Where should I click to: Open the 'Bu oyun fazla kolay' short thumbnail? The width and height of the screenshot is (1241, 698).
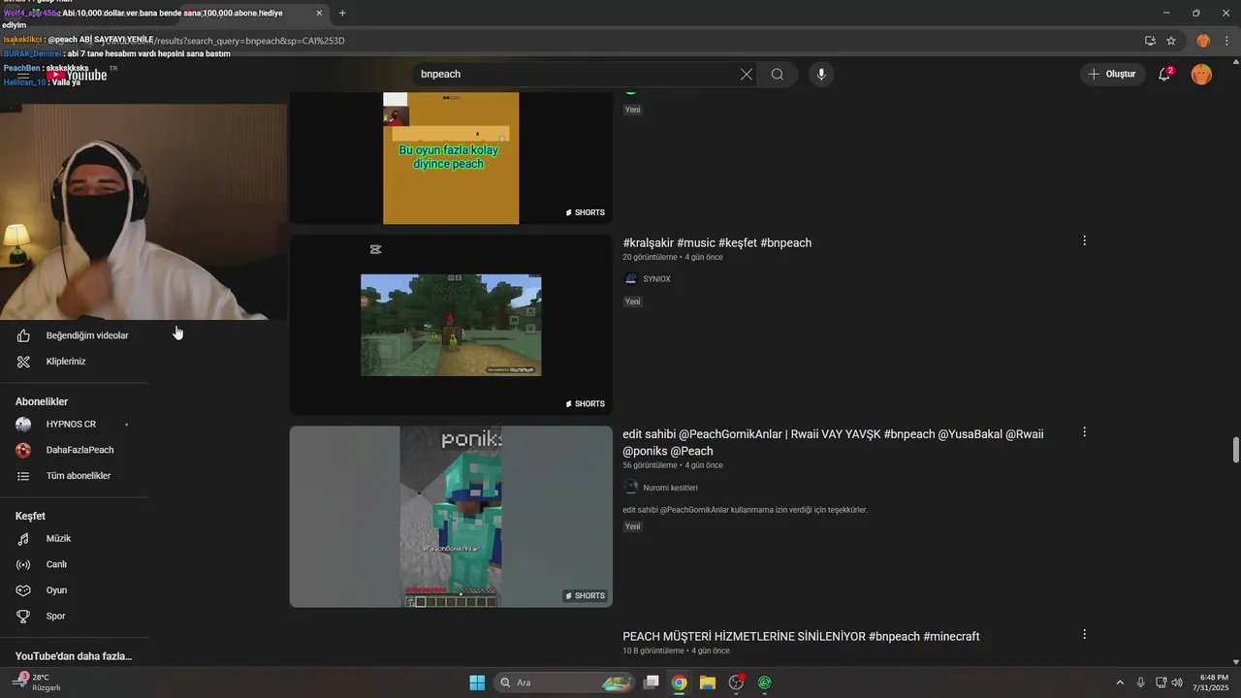click(x=451, y=158)
